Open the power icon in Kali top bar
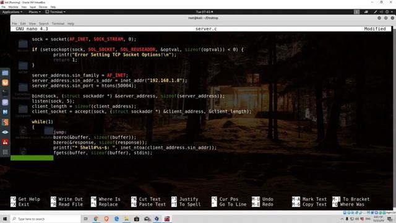The image size is (396, 223). coord(387,12)
